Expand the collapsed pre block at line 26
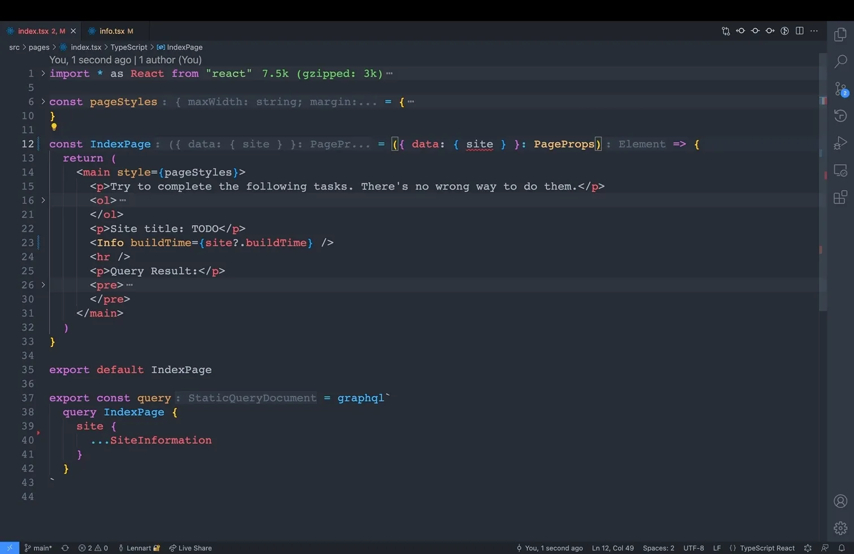The width and height of the screenshot is (854, 554). 43,285
